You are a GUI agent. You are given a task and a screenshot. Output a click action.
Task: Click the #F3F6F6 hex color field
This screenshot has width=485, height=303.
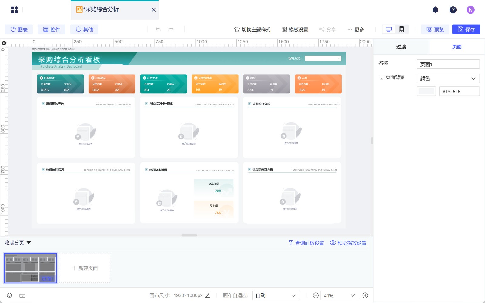point(459,91)
